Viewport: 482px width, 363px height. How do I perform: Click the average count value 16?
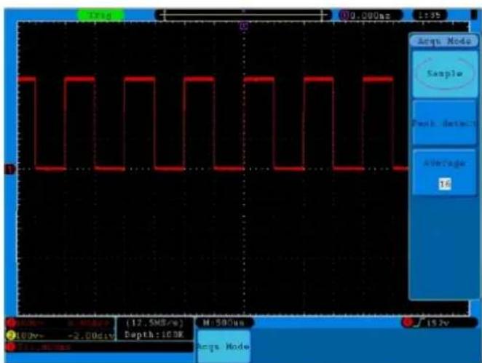coord(444,184)
